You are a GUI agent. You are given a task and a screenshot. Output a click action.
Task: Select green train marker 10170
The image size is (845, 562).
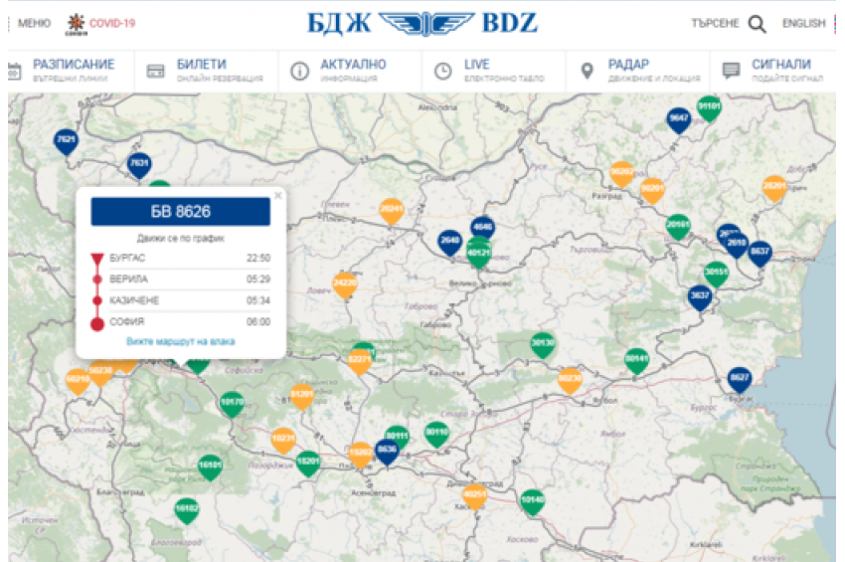232,403
